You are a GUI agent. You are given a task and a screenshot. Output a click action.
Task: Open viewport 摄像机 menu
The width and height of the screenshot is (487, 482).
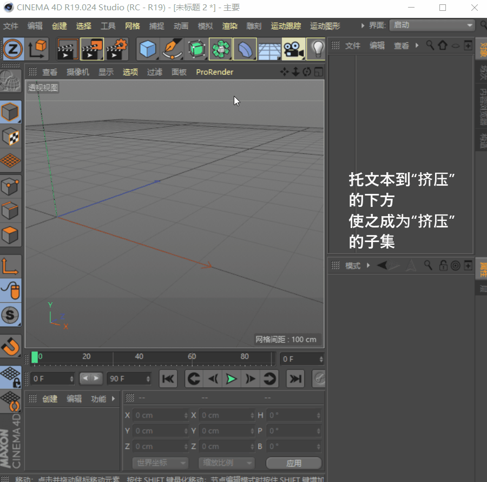click(x=77, y=72)
